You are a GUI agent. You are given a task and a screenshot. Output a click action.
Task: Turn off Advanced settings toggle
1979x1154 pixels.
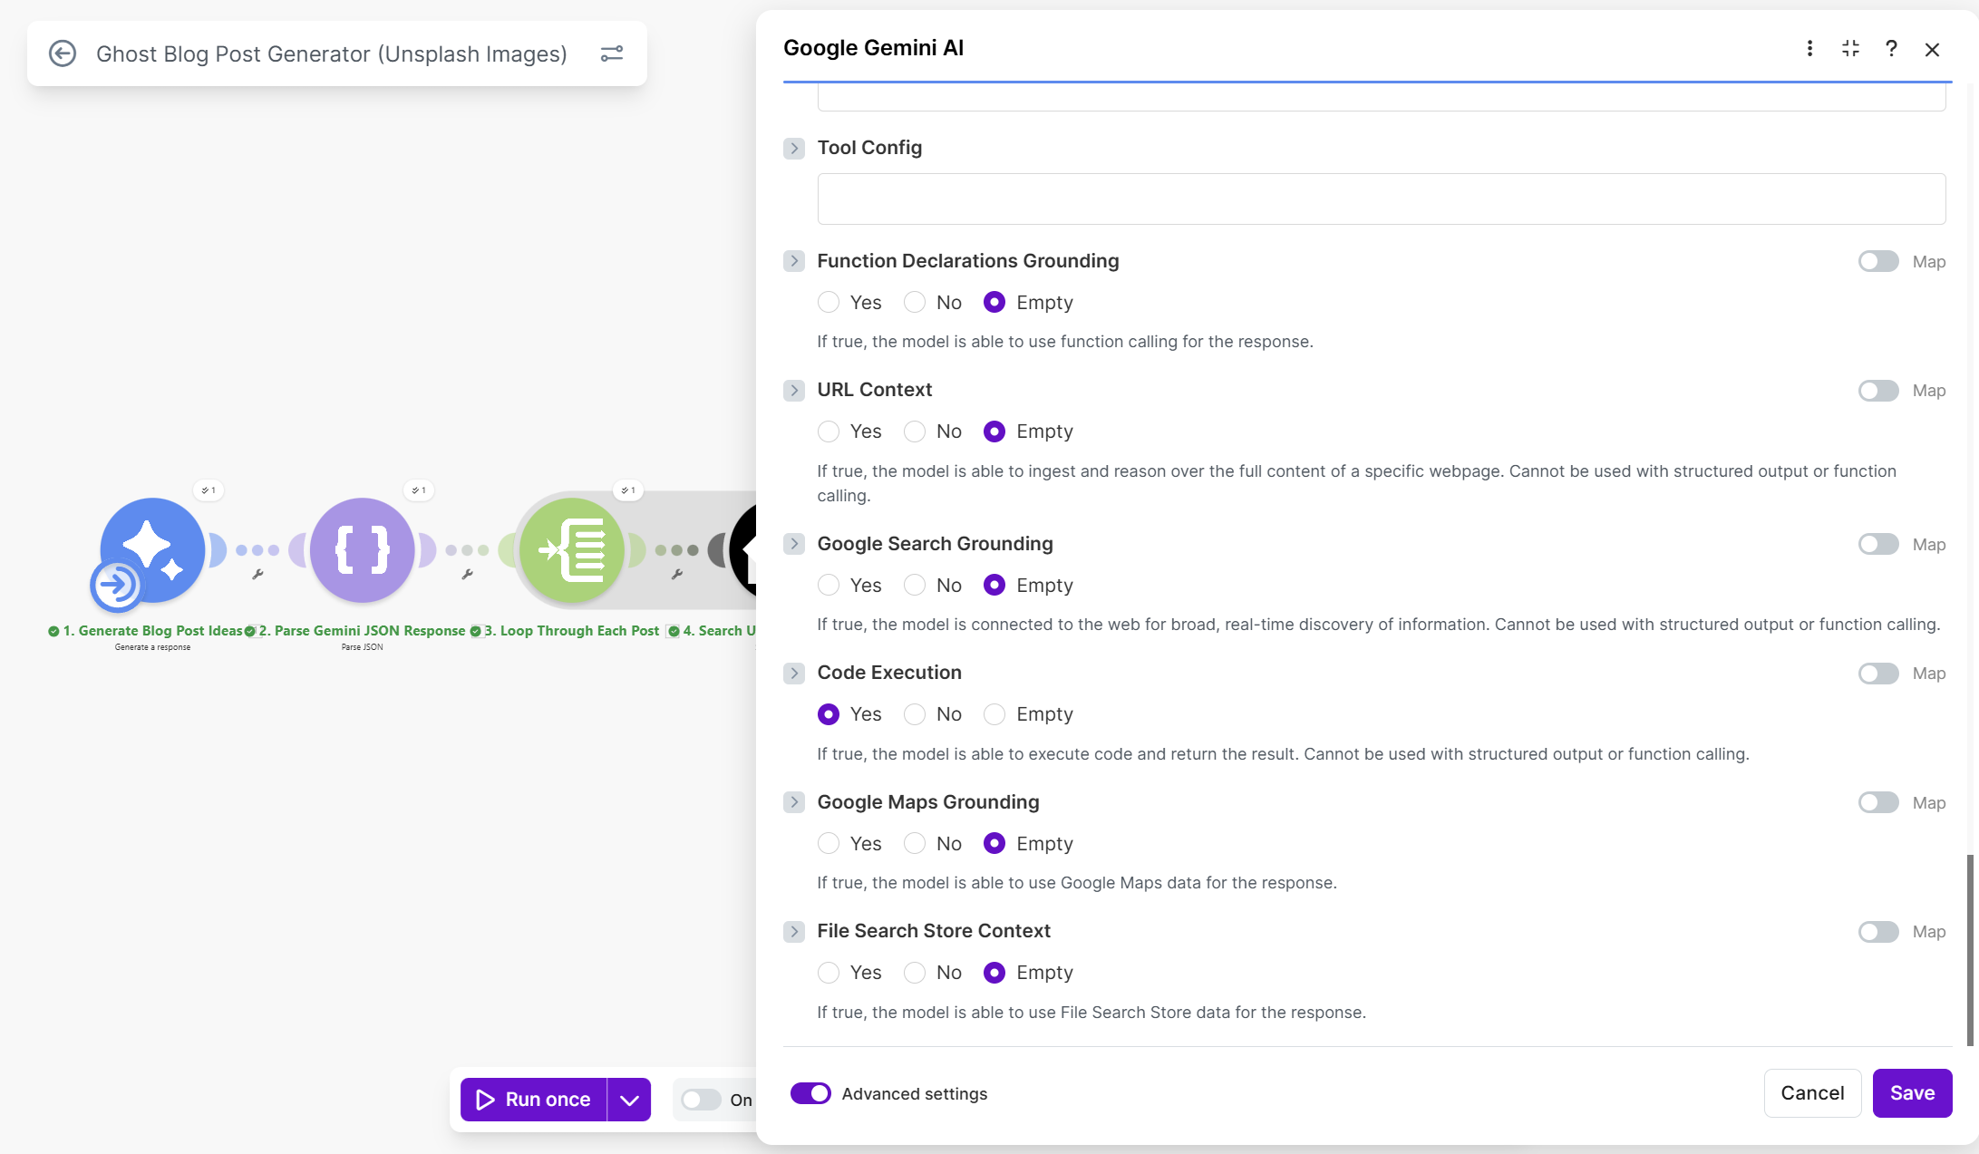click(x=810, y=1093)
